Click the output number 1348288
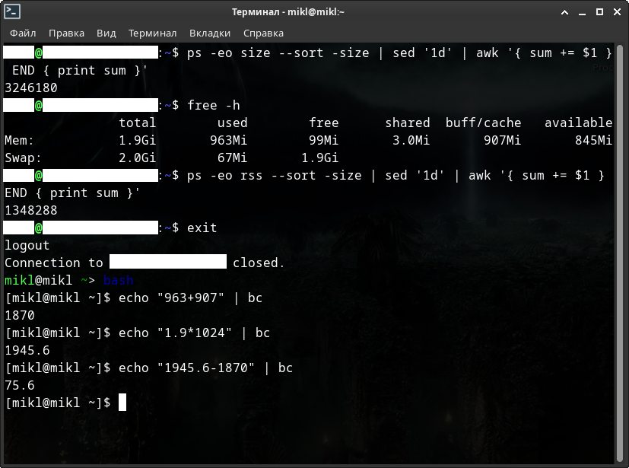 point(31,210)
